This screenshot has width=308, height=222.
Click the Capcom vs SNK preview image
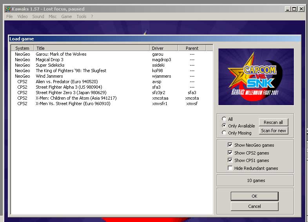point(255,77)
